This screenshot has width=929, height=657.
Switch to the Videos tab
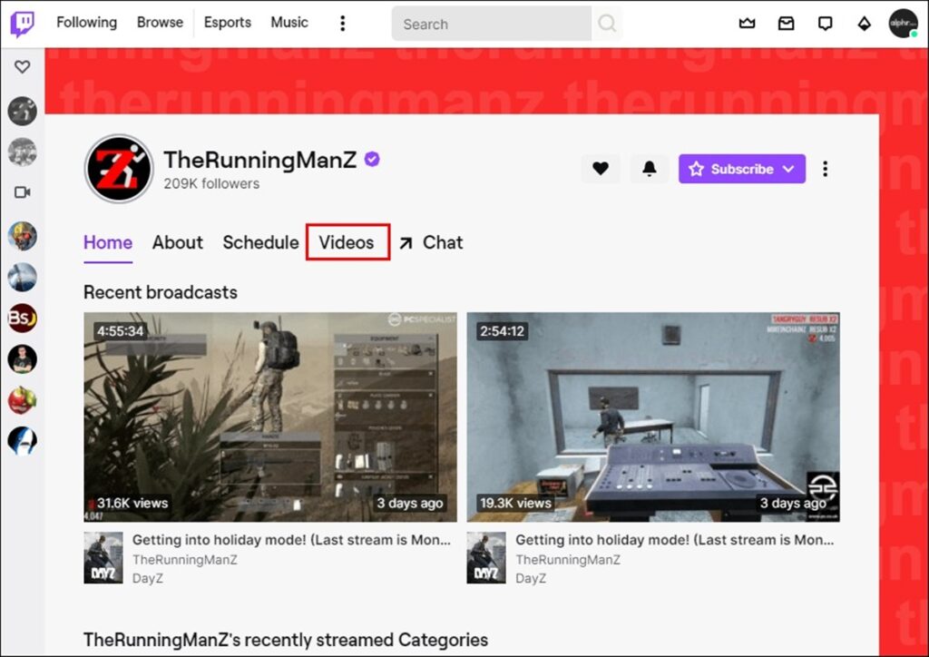point(347,242)
